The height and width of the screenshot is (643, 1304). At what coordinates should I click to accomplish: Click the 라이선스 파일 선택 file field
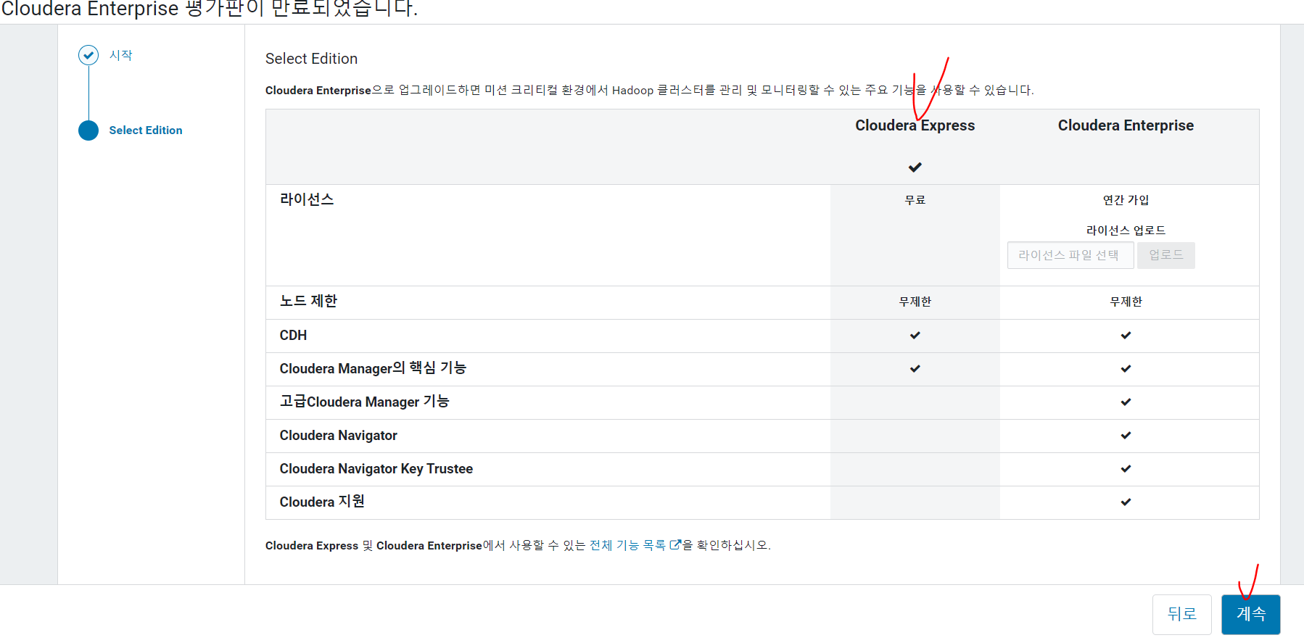[x=1070, y=255]
